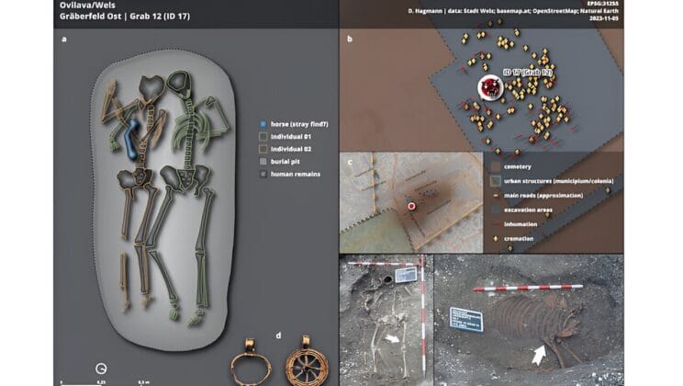Click the cremation diamond legend icon
Viewport: 683px width, 386px height.
[494, 239]
